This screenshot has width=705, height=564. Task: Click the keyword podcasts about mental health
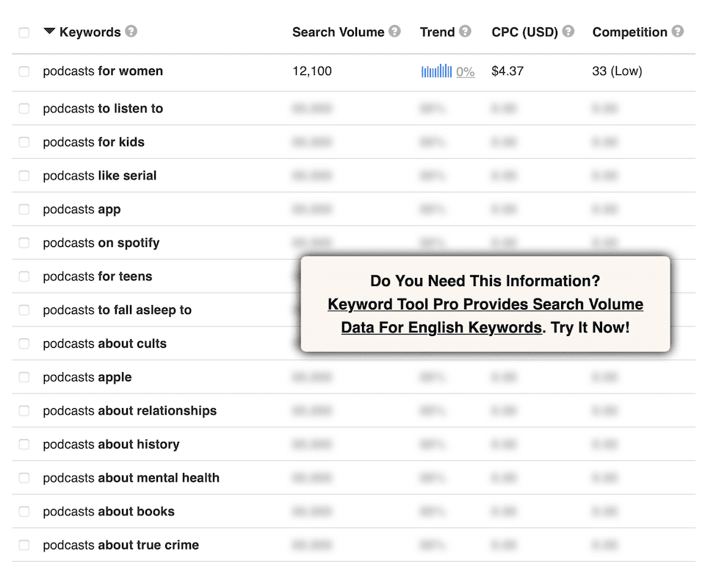point(131,477)
